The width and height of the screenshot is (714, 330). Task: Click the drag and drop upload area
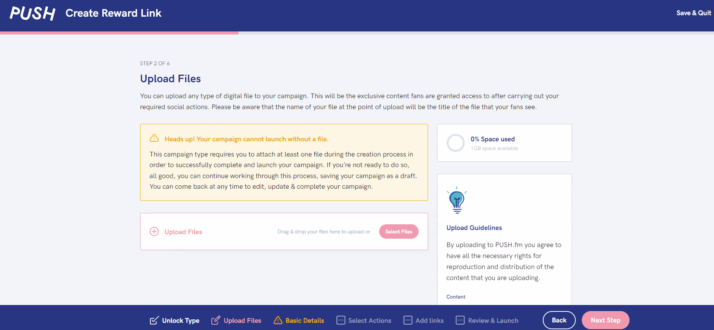284,231
